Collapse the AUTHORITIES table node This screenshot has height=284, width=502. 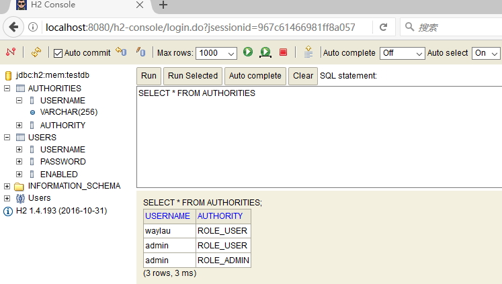[x=7, y=89]
